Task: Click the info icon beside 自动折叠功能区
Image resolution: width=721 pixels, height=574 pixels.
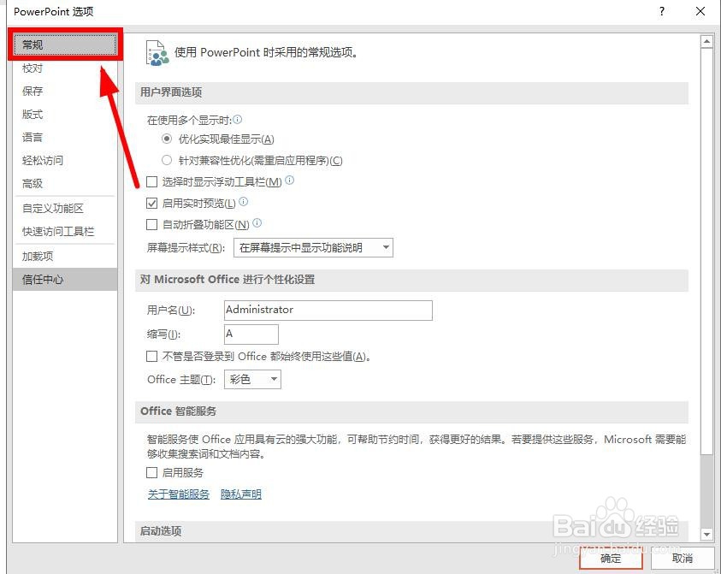Action: point(255,224)
